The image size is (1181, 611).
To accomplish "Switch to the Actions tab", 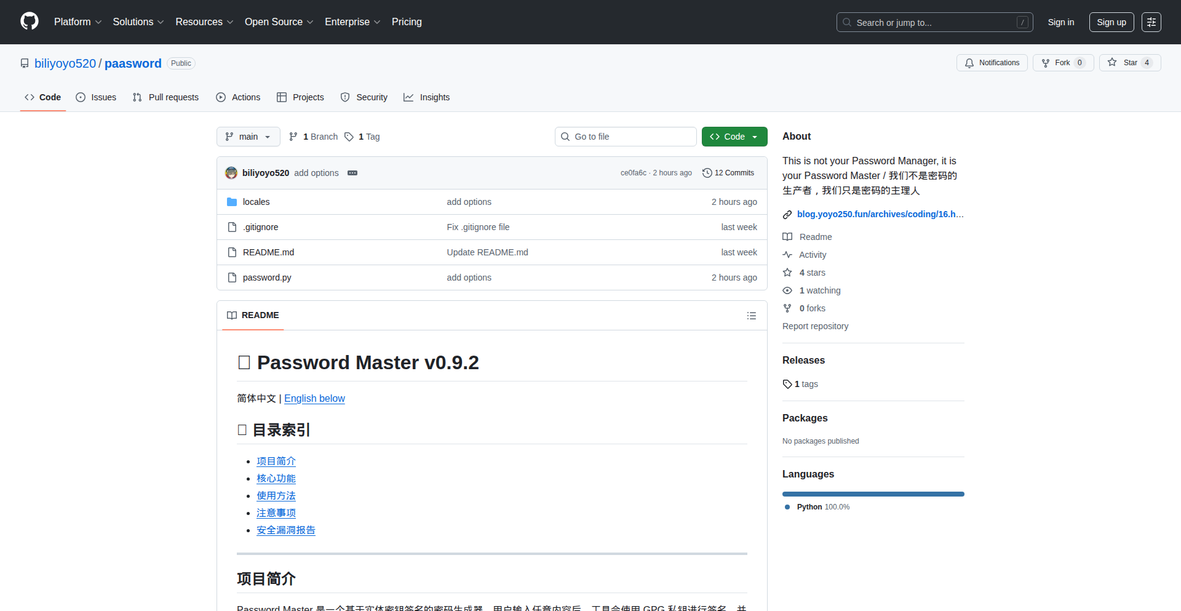I will click(x=238, y=97).
